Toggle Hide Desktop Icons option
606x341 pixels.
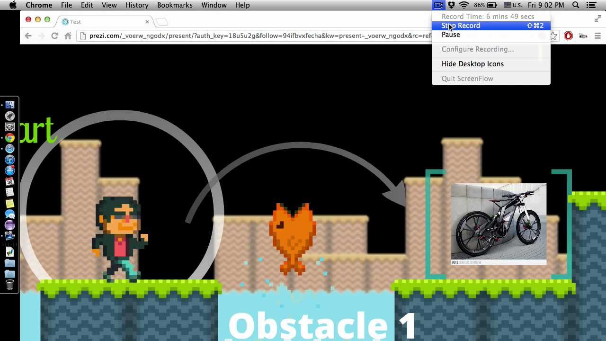pos(472,64)
